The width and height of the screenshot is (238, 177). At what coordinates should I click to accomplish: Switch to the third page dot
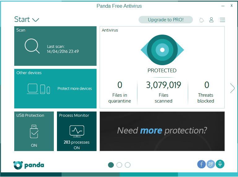pyautogui.click(x=128, y=165)
